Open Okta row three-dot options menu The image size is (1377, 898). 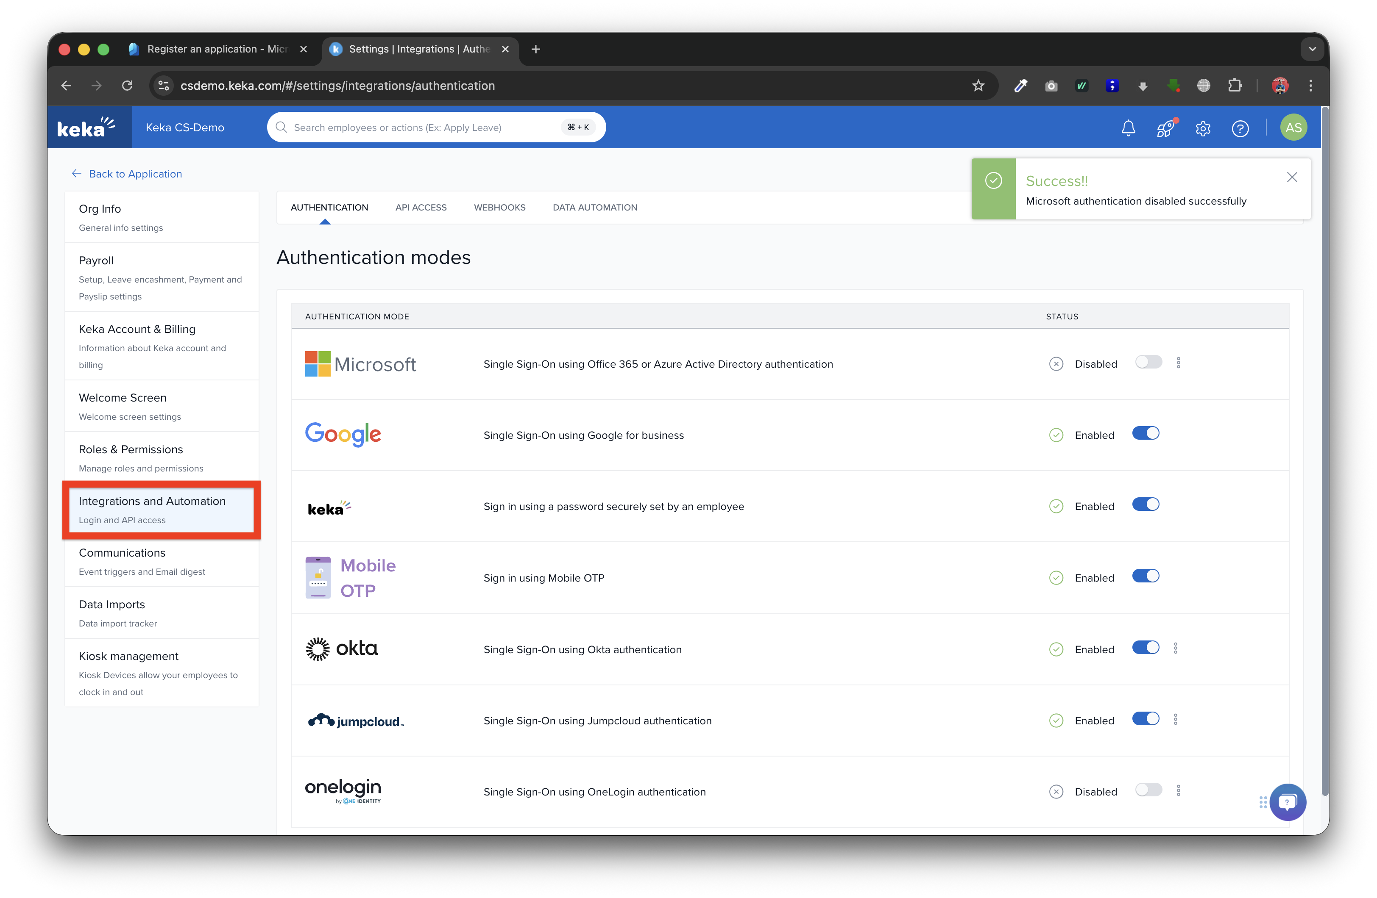coord(1176,648)
